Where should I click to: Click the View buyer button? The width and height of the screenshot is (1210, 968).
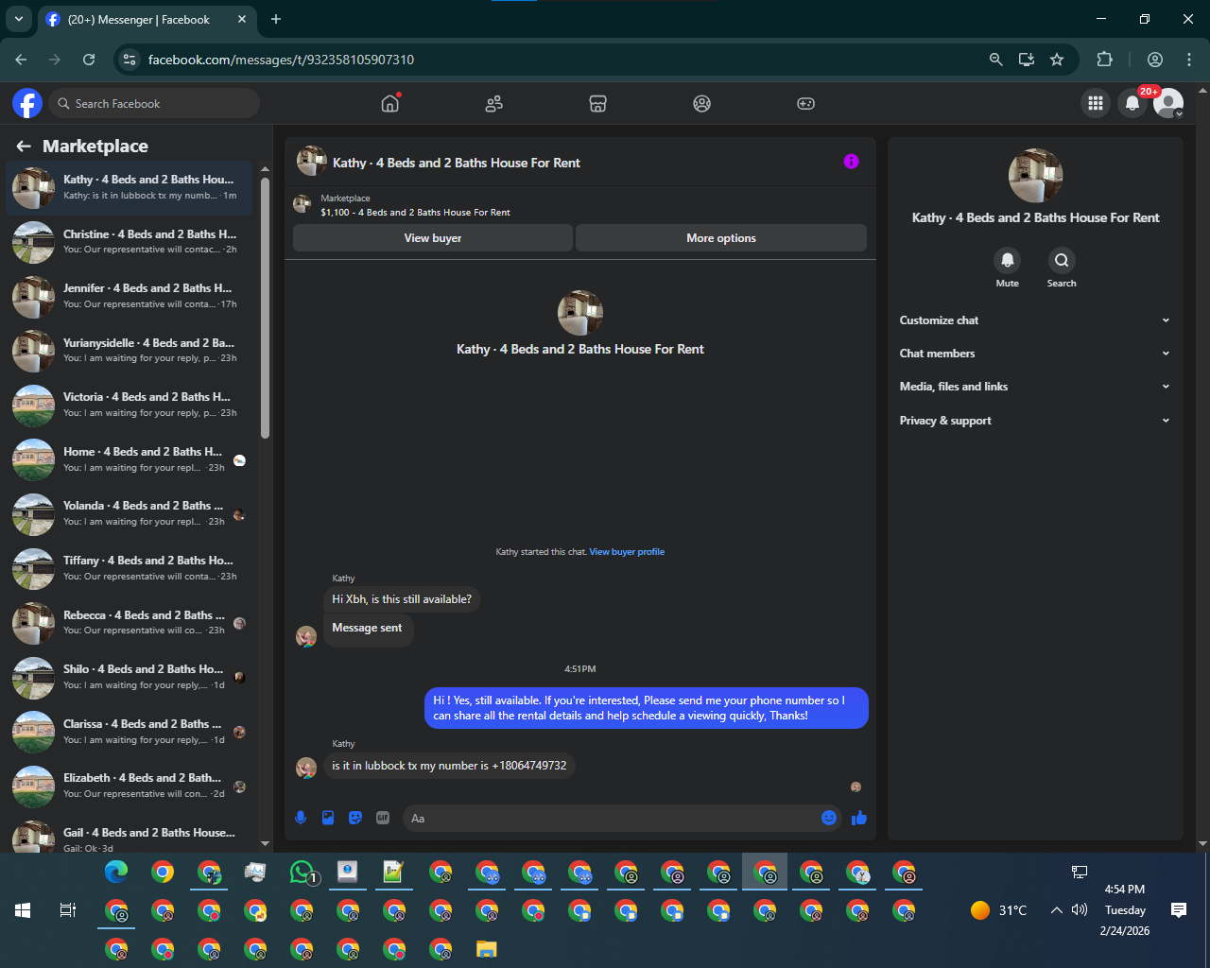point(433,238)
